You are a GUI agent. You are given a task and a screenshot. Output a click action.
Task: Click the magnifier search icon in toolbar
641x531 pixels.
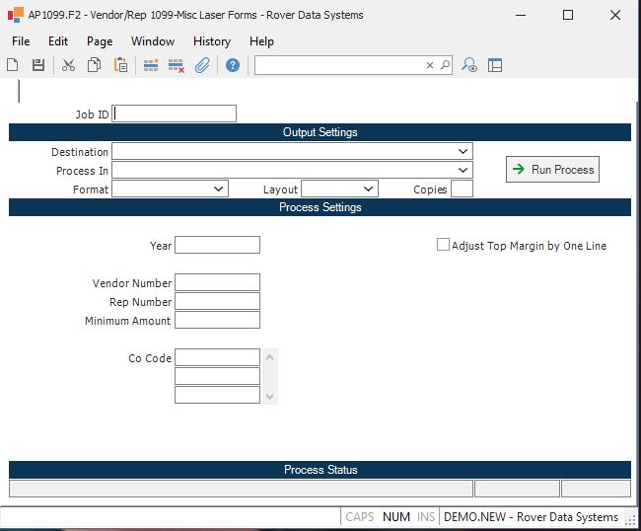[x=469, y=65]
